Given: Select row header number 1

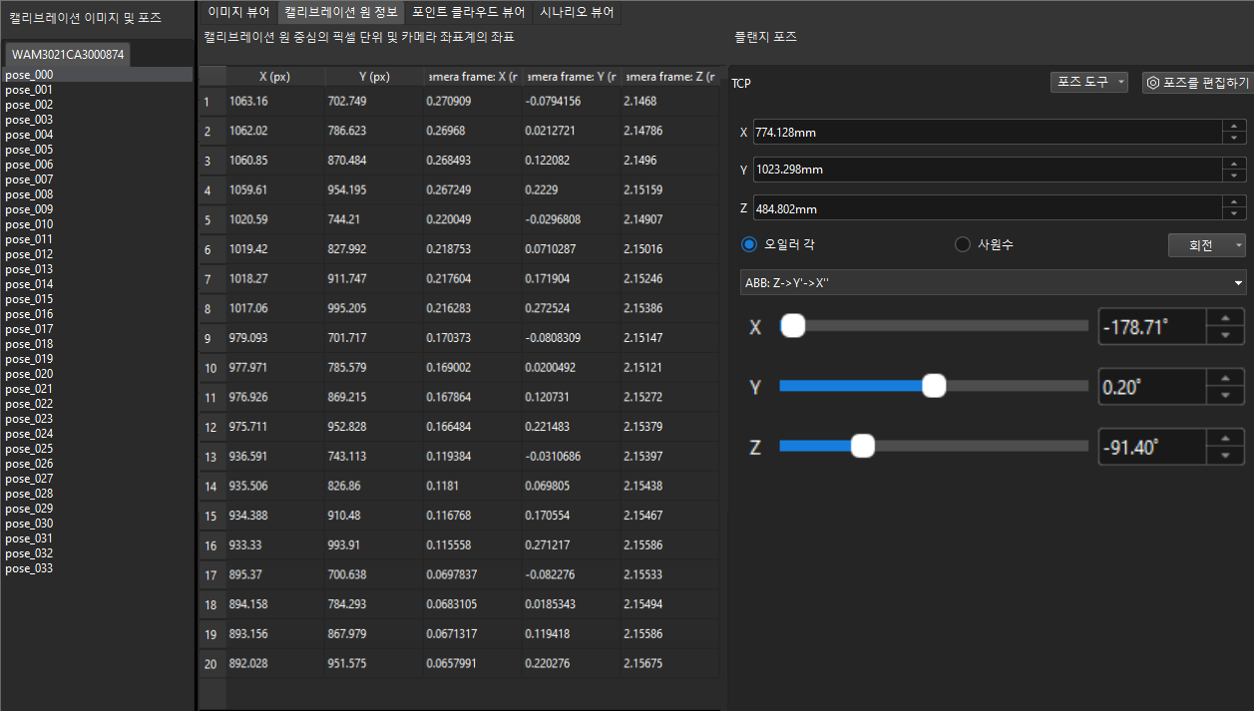Looking at the screenshot, I should click(212, 102).
